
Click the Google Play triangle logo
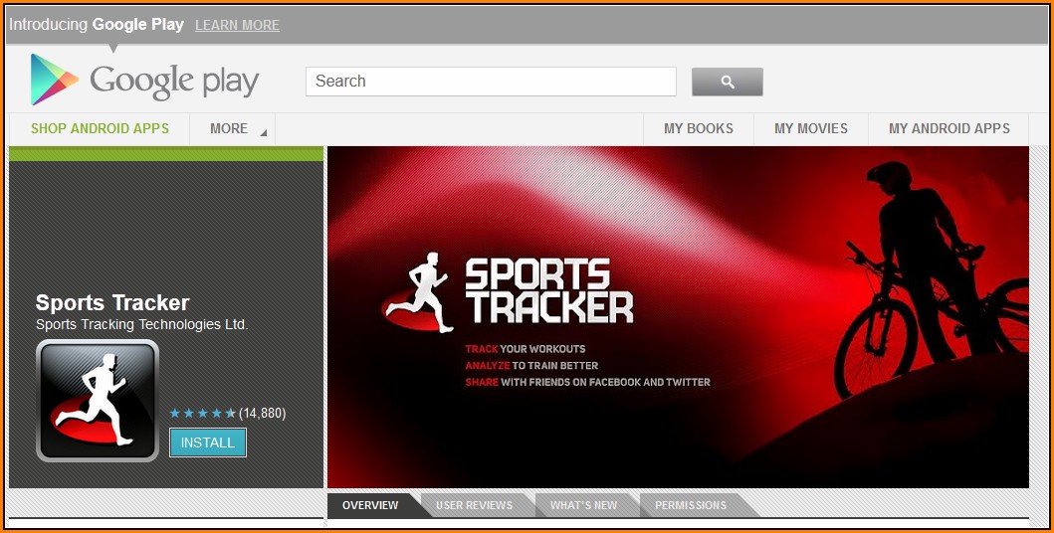point(54,80)
